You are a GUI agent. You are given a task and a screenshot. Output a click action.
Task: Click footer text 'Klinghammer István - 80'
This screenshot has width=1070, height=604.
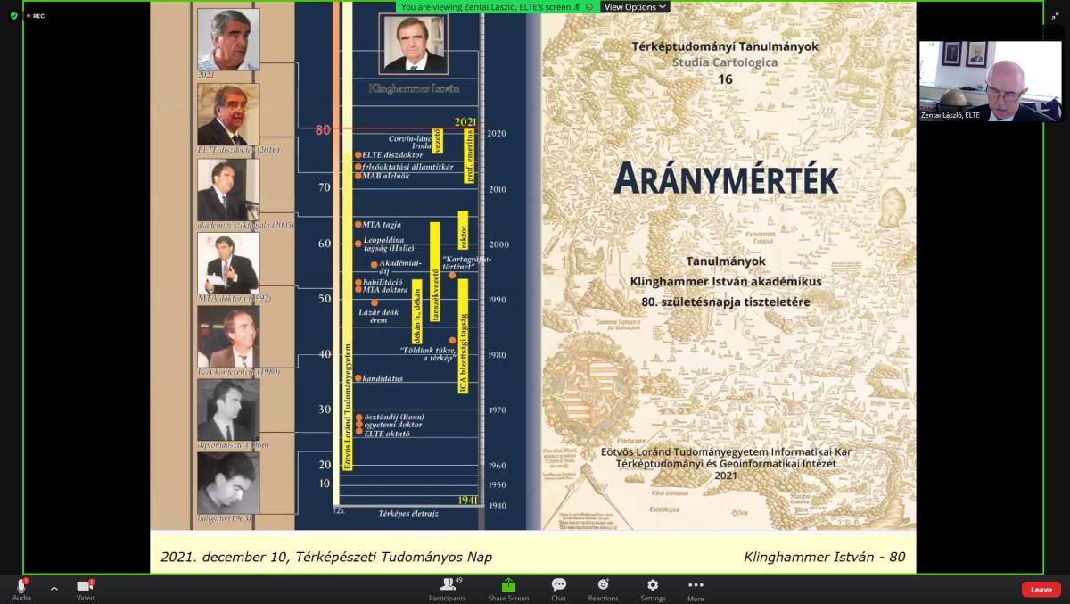[825, 557]
